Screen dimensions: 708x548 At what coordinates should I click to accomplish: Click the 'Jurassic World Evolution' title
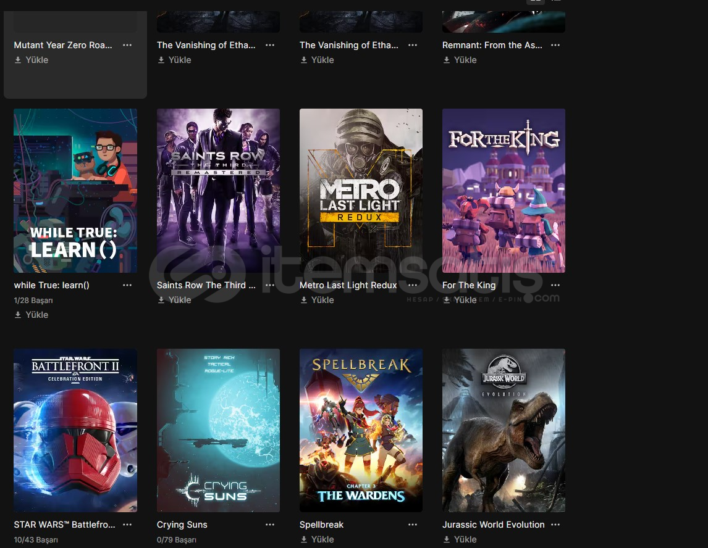click(493, 525)
